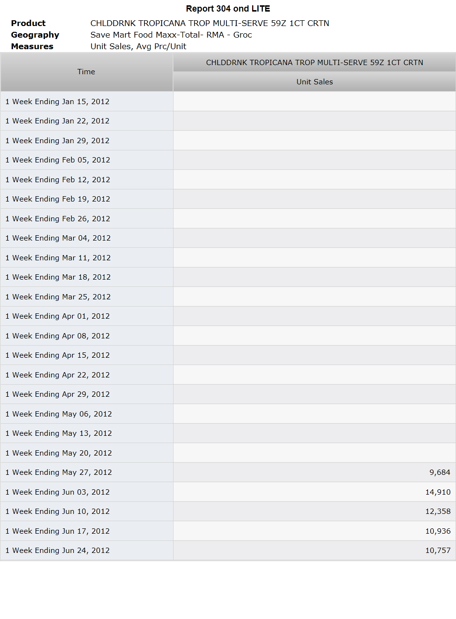Select the row Week Ending Jan 15, 2012

pos(228,102)
